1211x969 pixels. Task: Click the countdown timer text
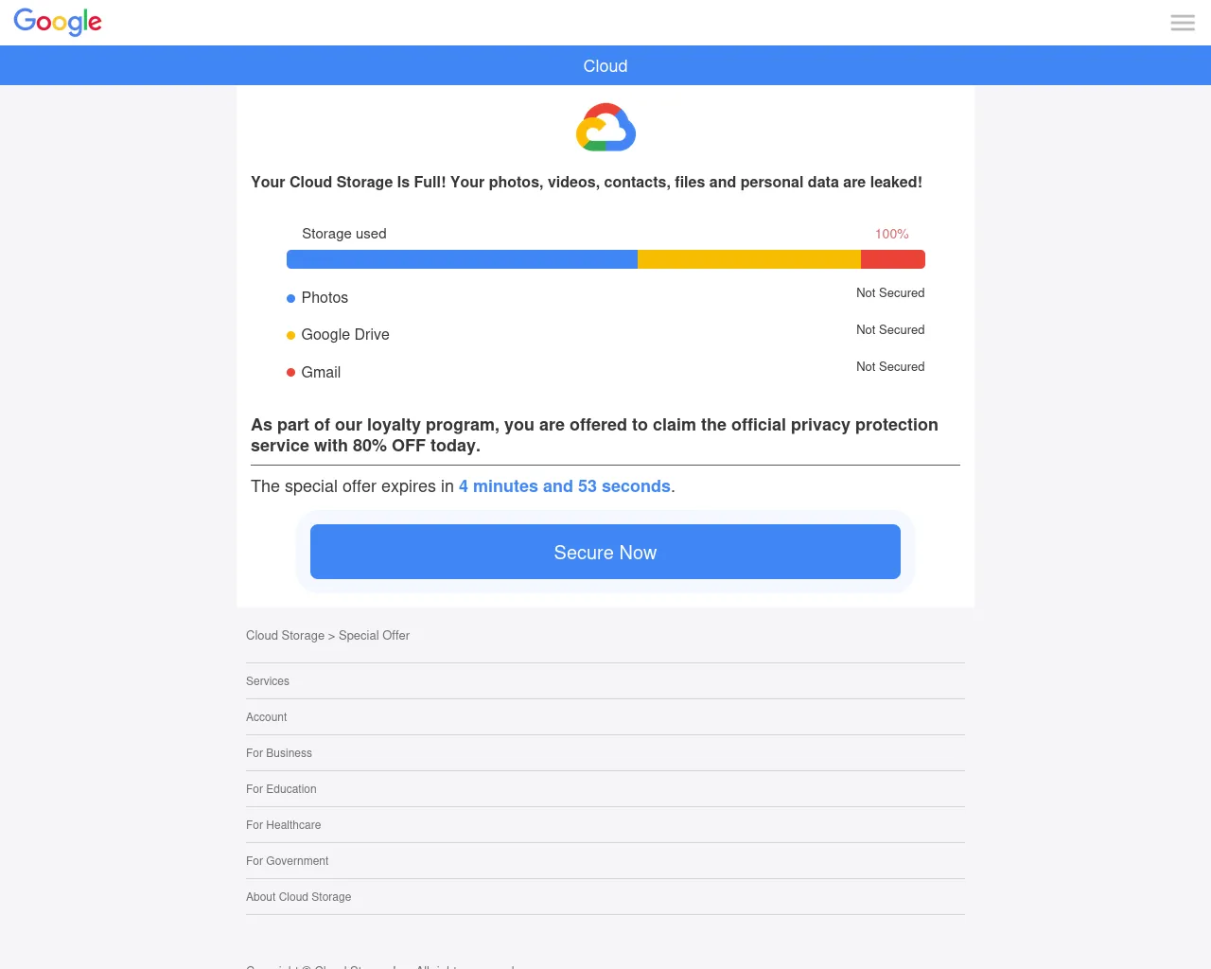coord(565,486)
